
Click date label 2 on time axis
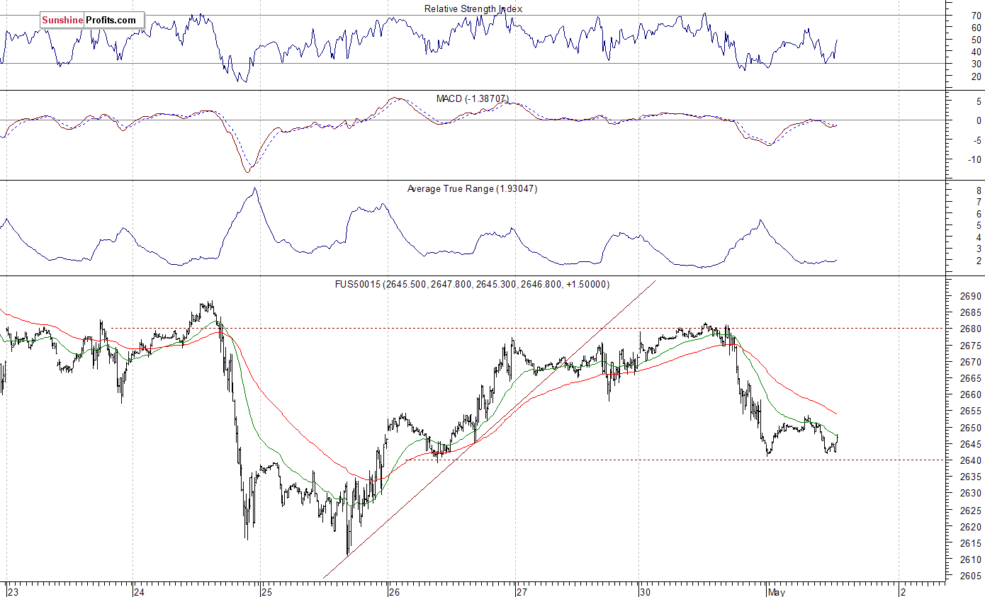[902, 591]
